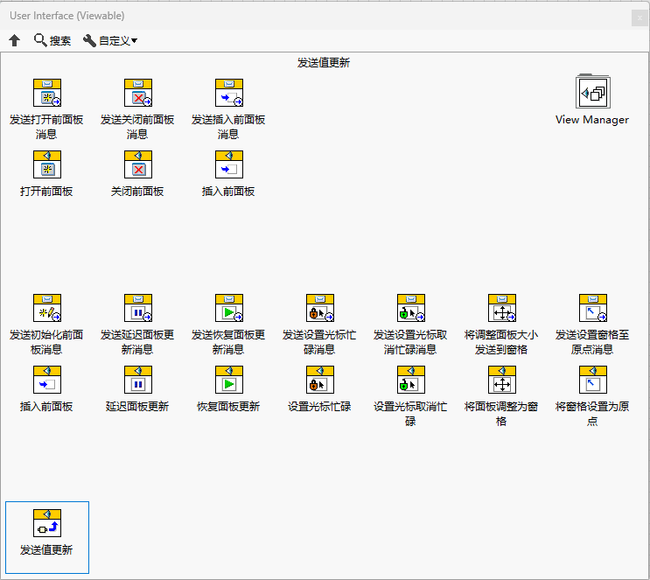Select 发送设置光标取消忙碌消息 icon

(411, 308)
